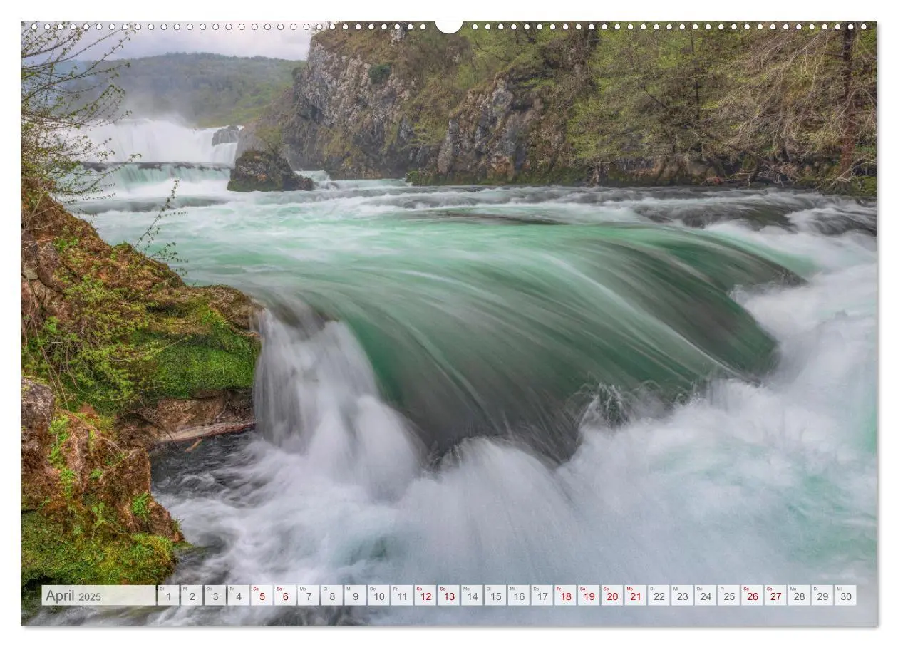Select day 3 in the calendar strip
Image resolution: width=898 pixels, height=647 pixels.
click(215, 596)
